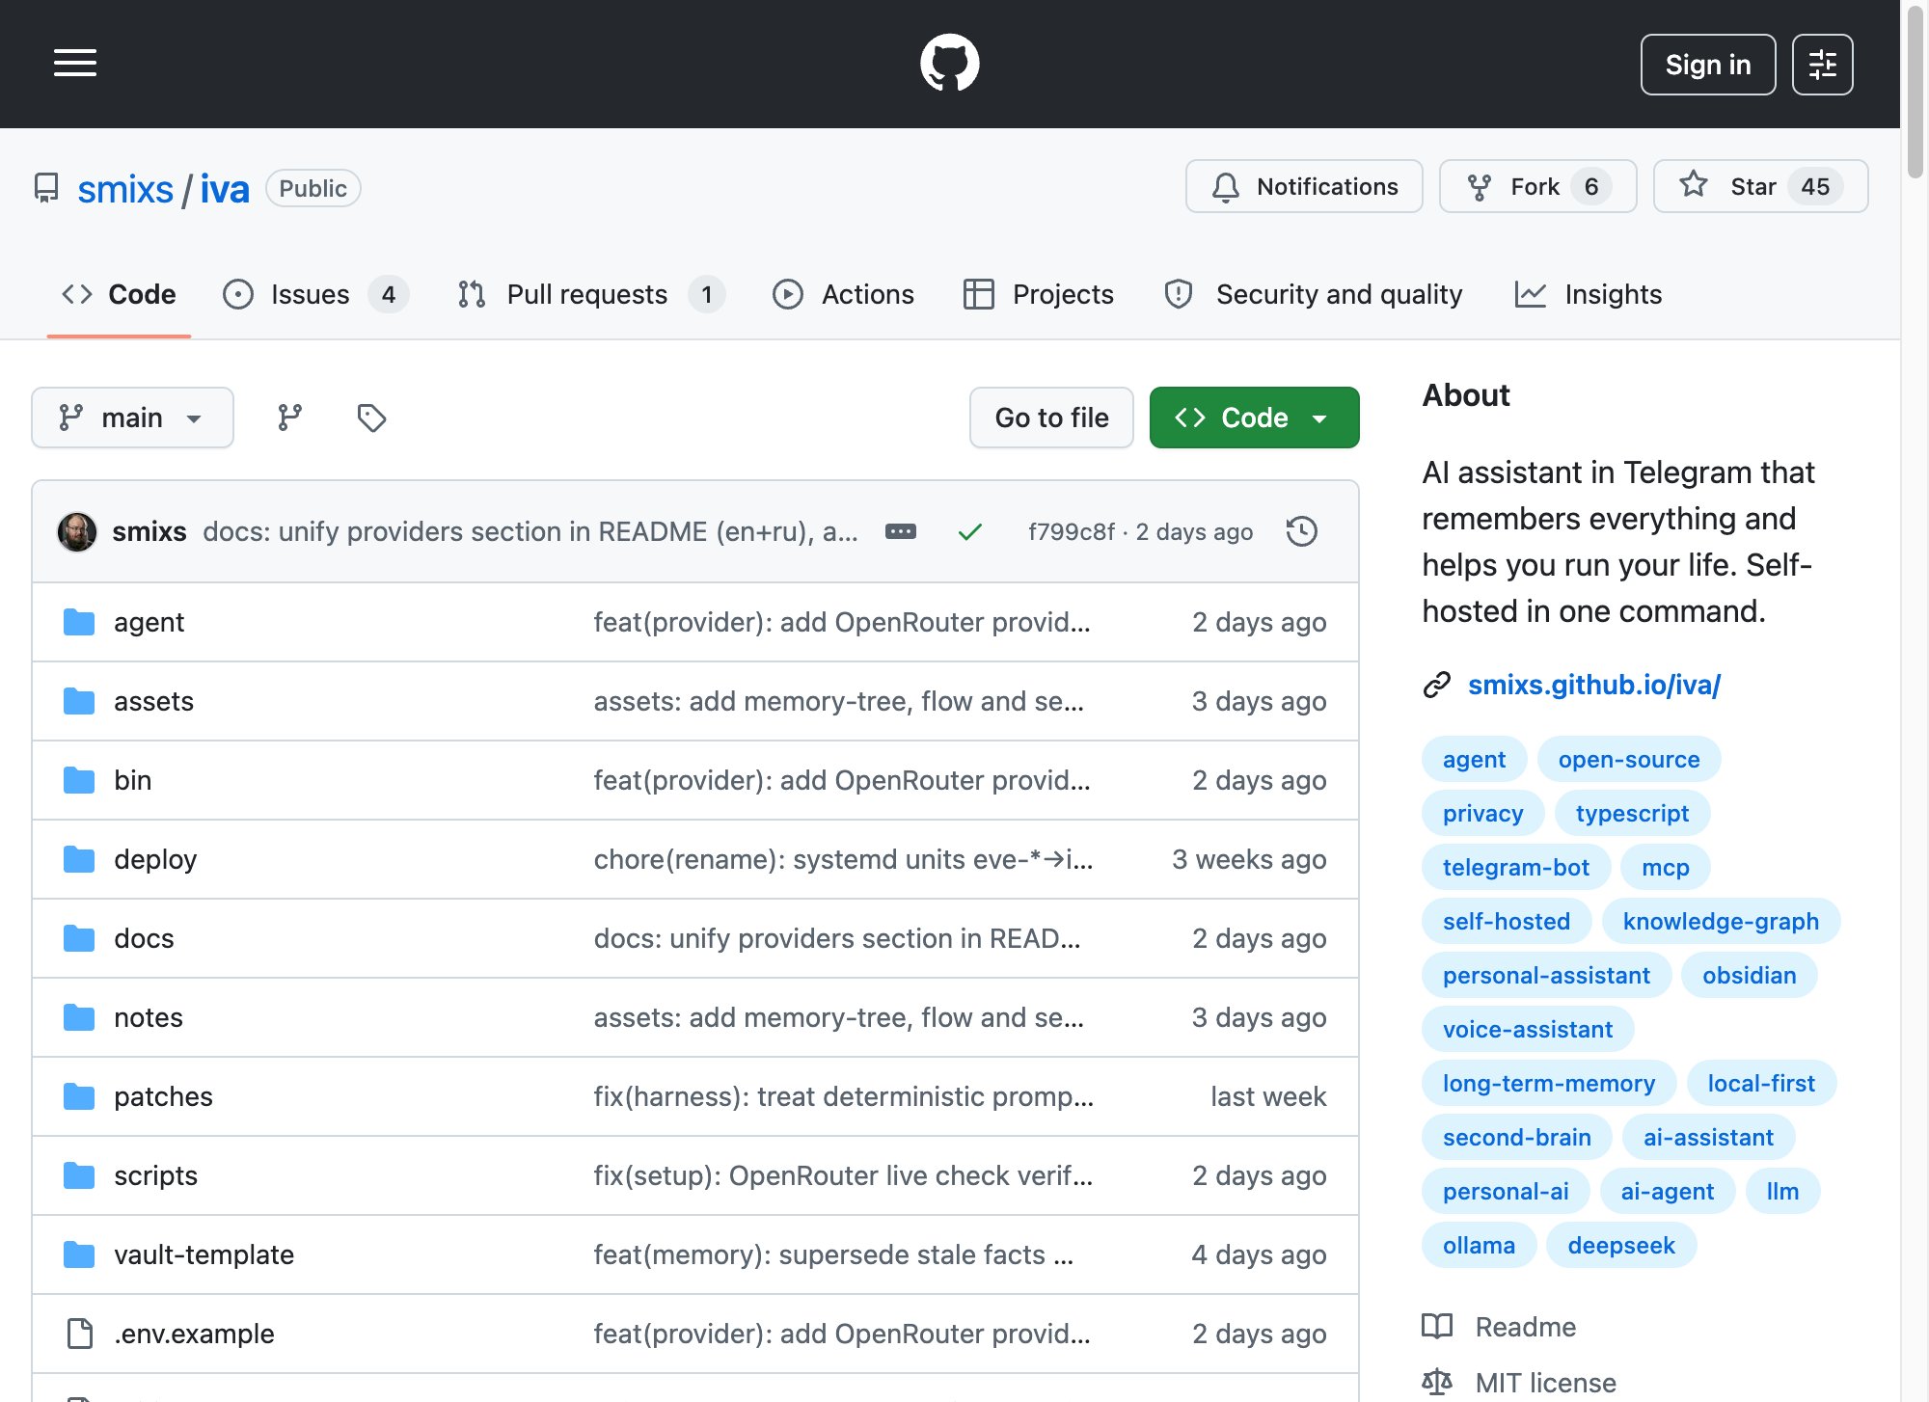Click the link chain icon in About
This screenshot has height=1402, width=1929.
click(1437, 685)
